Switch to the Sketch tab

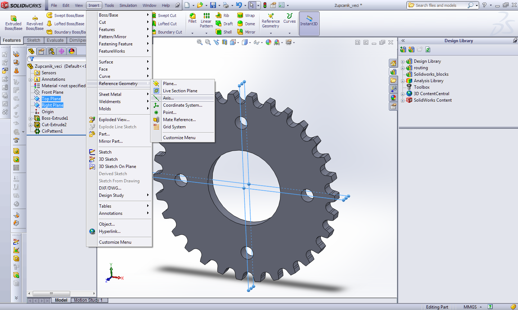(33, 40)
